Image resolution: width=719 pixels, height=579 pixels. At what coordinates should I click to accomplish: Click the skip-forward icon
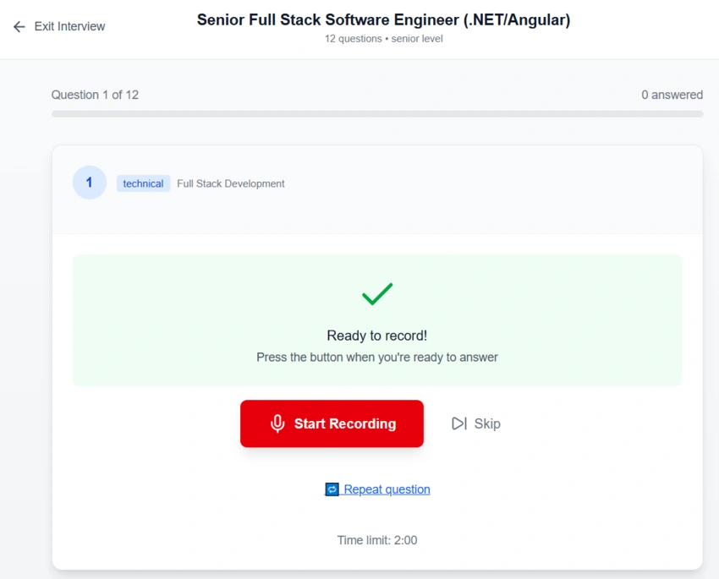pos(459,423)
